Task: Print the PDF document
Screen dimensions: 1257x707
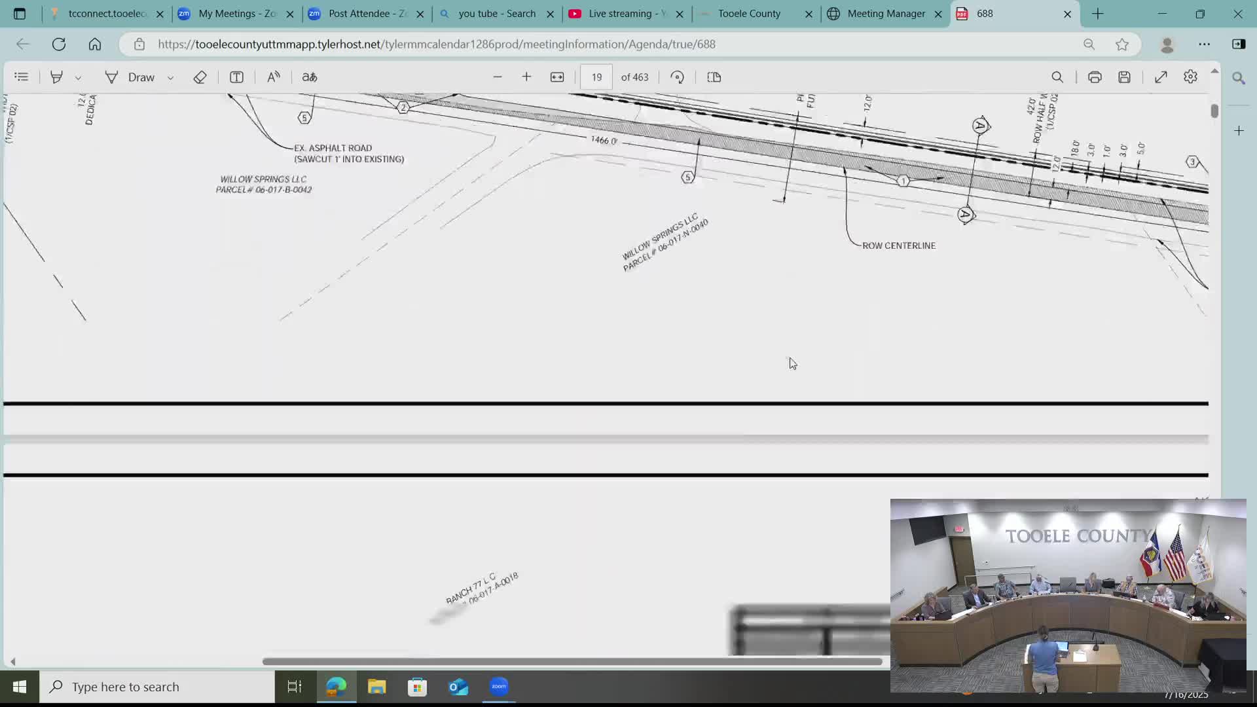Action: point(1095,77)
